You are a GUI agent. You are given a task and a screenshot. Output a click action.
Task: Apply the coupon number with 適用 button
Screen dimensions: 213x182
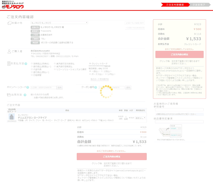(128, 88)
